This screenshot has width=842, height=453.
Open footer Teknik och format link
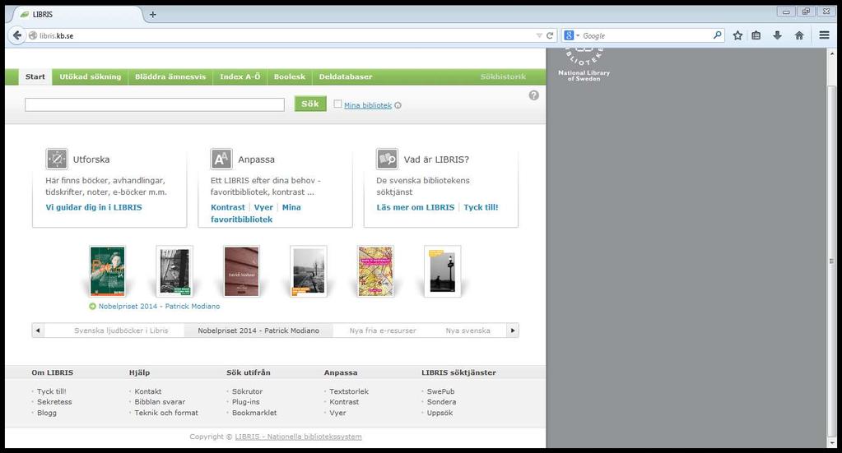tap(166, 413)
